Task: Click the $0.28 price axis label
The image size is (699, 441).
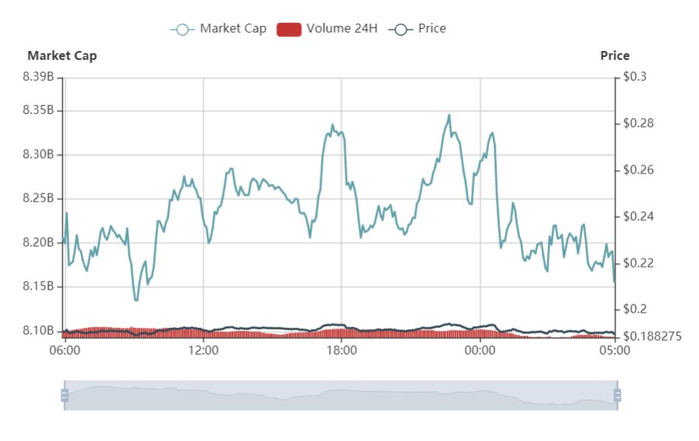Action: click(638, 123)
